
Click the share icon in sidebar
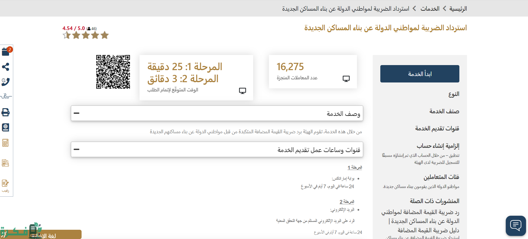tap(6, 67)
